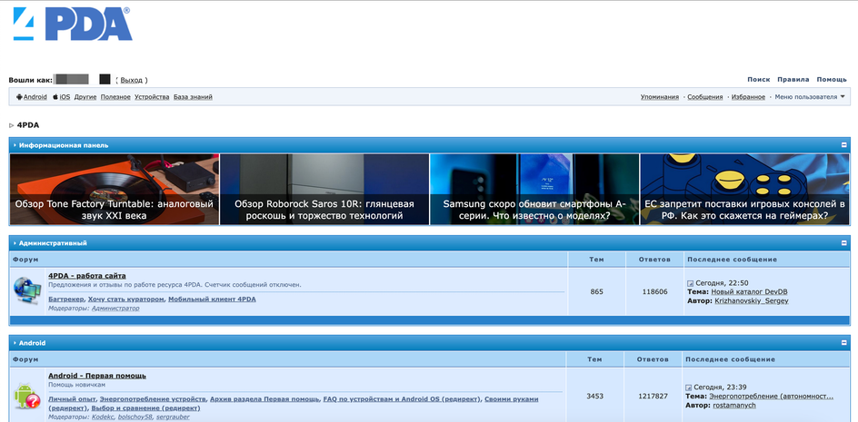
Task: Open the Правила link
Action: (x=793, y=79)
